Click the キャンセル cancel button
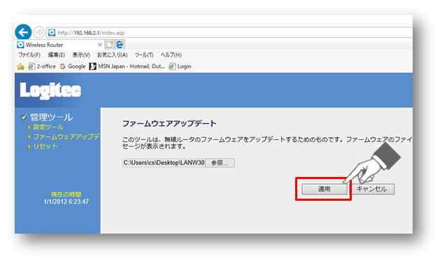 pyautogui.click(x=371, y=189)
